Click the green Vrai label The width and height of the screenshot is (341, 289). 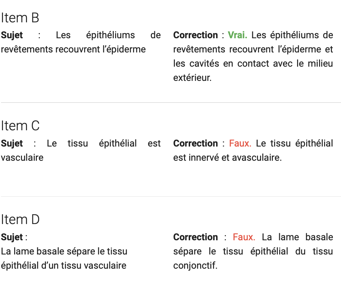[237, 35]
